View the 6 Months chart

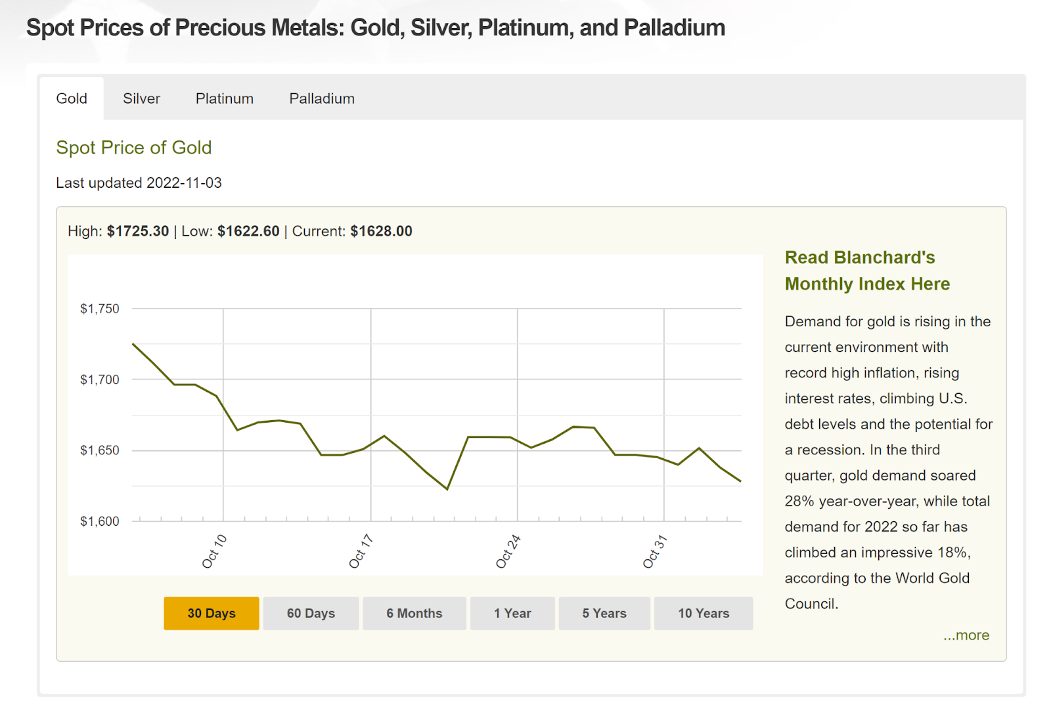click(x=414, y=613)
